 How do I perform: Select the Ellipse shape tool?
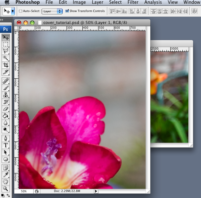coord(6,159)
